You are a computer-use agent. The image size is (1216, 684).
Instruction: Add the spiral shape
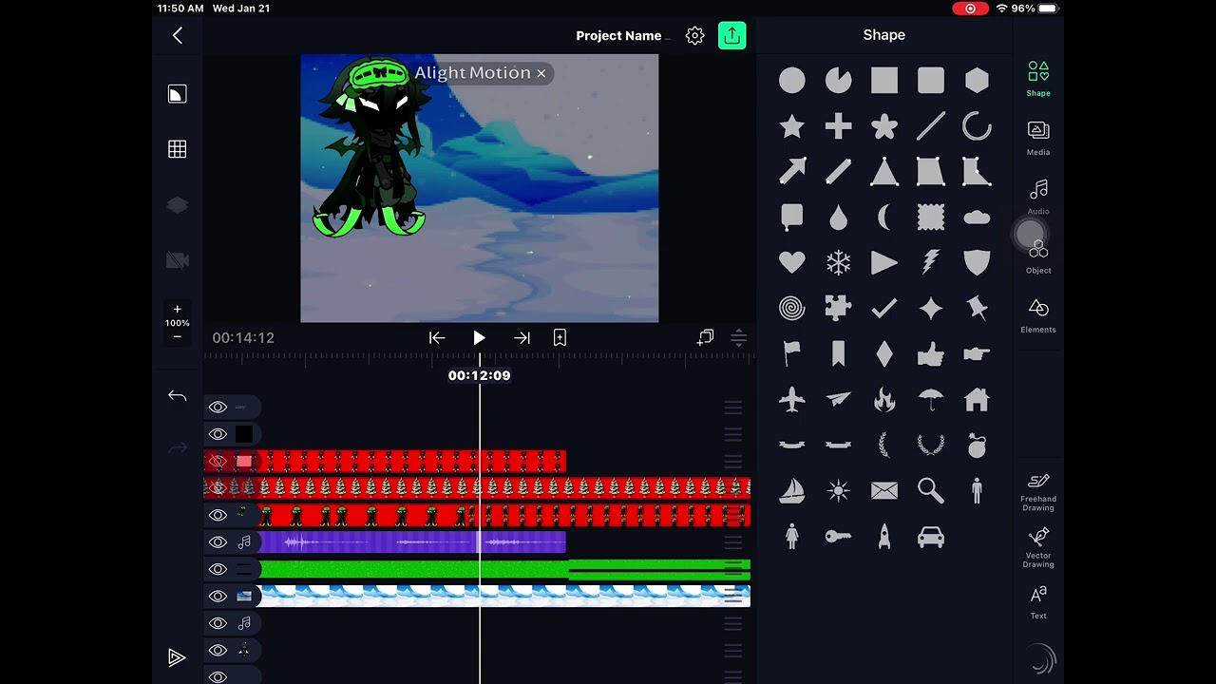coord(791,308)
